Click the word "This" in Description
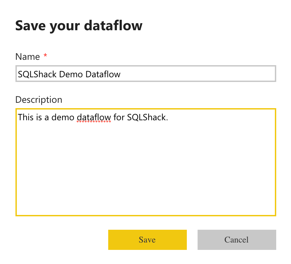 coord(25,118)
